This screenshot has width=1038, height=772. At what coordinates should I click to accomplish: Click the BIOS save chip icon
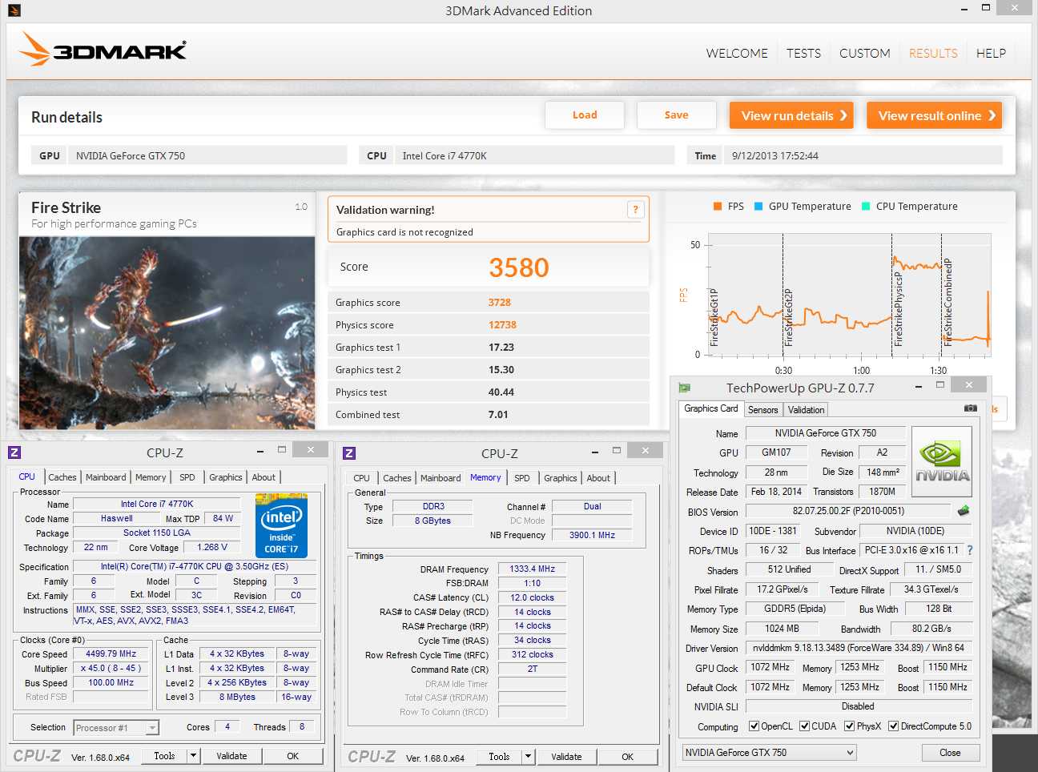click(964, 510)
